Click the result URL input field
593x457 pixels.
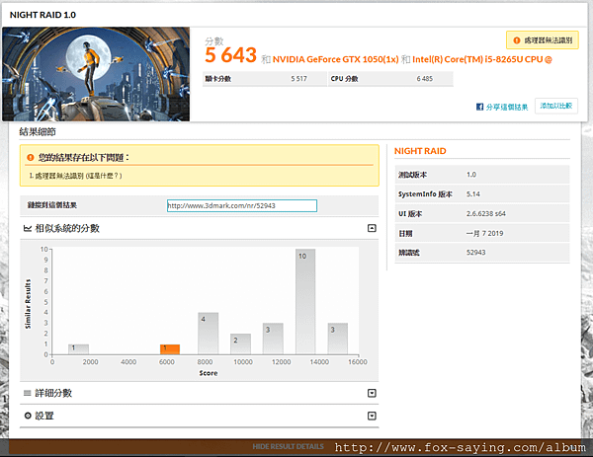pyautogui.click(x=242, y=206)
